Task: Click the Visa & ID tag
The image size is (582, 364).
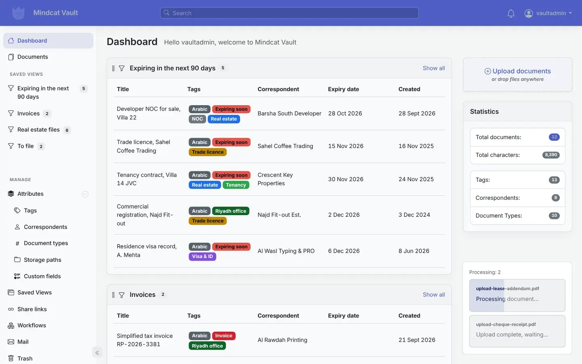Action: [202, 256]
